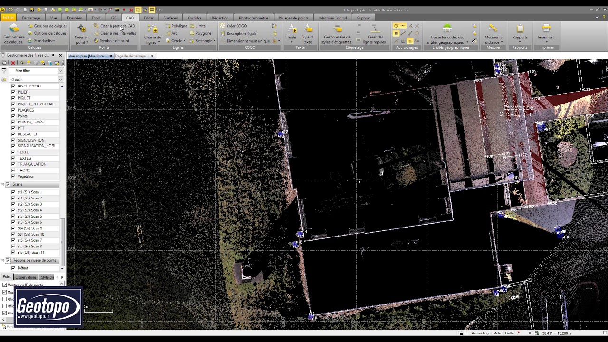Toggle the grid icon in quick access toolbar
This screenshot has height=342, width=608.
click(152, 9)
